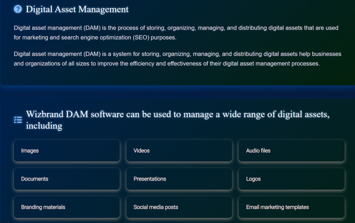
Task: Open the Branding materials card
Action: [x=67, y=207]
